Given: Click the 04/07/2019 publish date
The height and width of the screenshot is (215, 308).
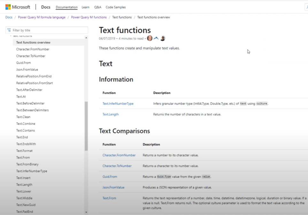Looking at the screenshot, I should click(107, 38).
